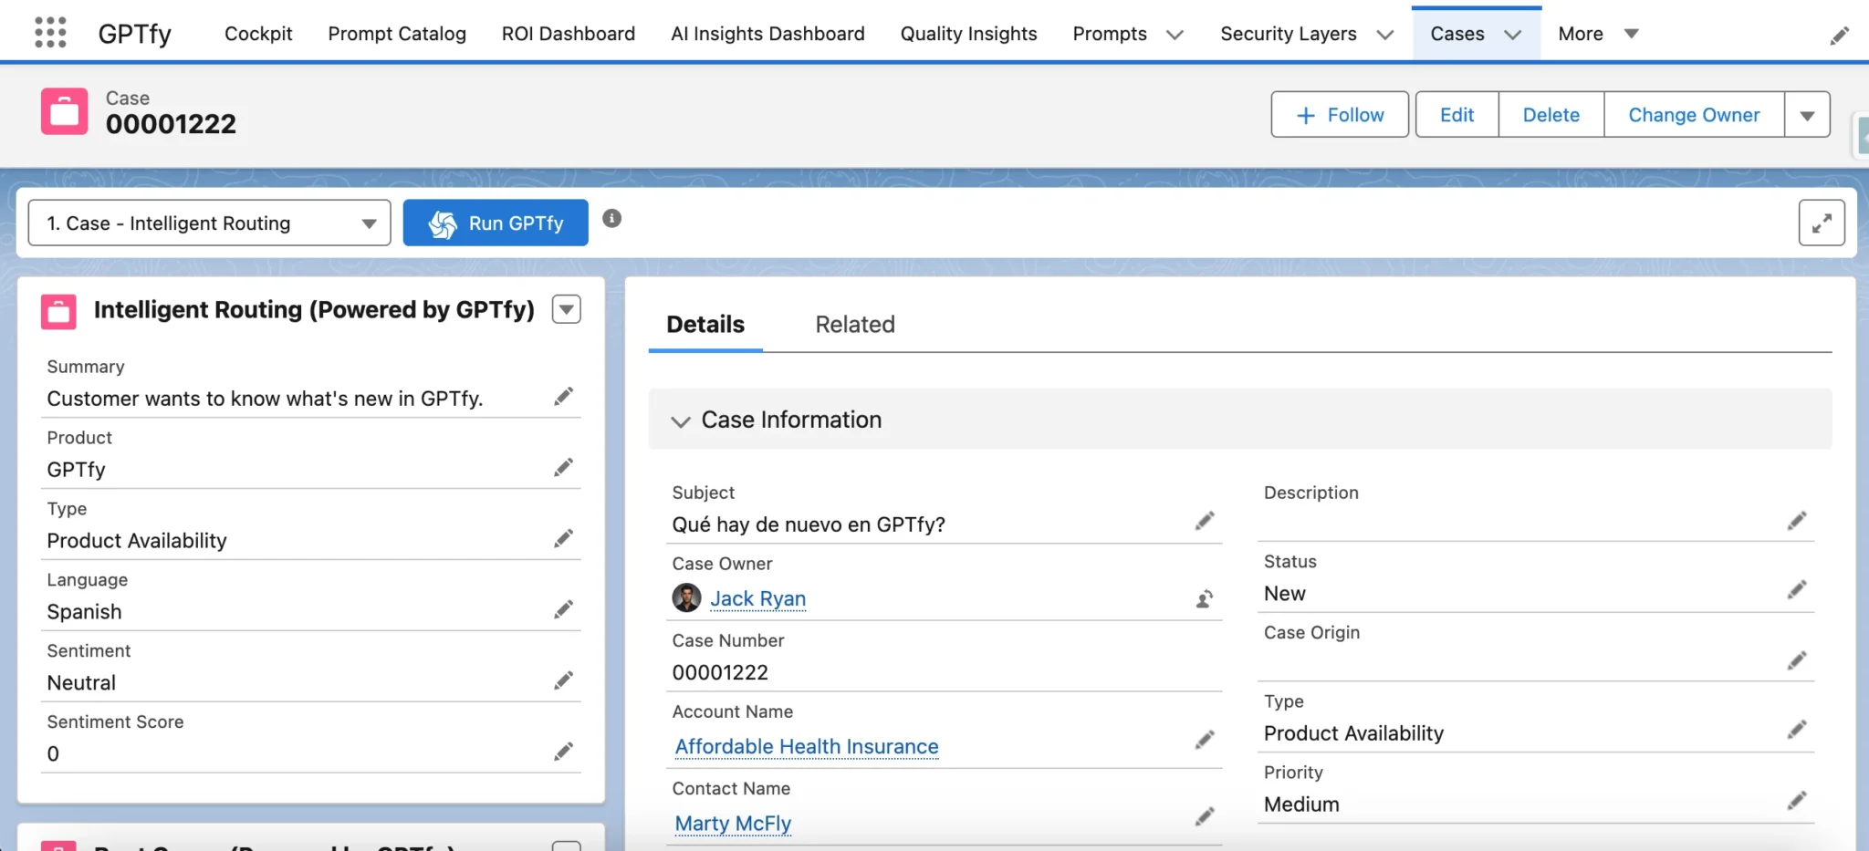Open the ROI Dashboard nav tab
1869x851 pixels.
coord(568,34)
